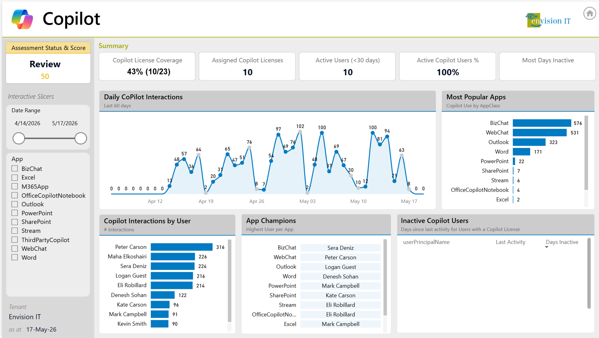Click the Inactive Copilot Users scrollbar
This screenshot has width=599, height=338.
pos(589,273)
